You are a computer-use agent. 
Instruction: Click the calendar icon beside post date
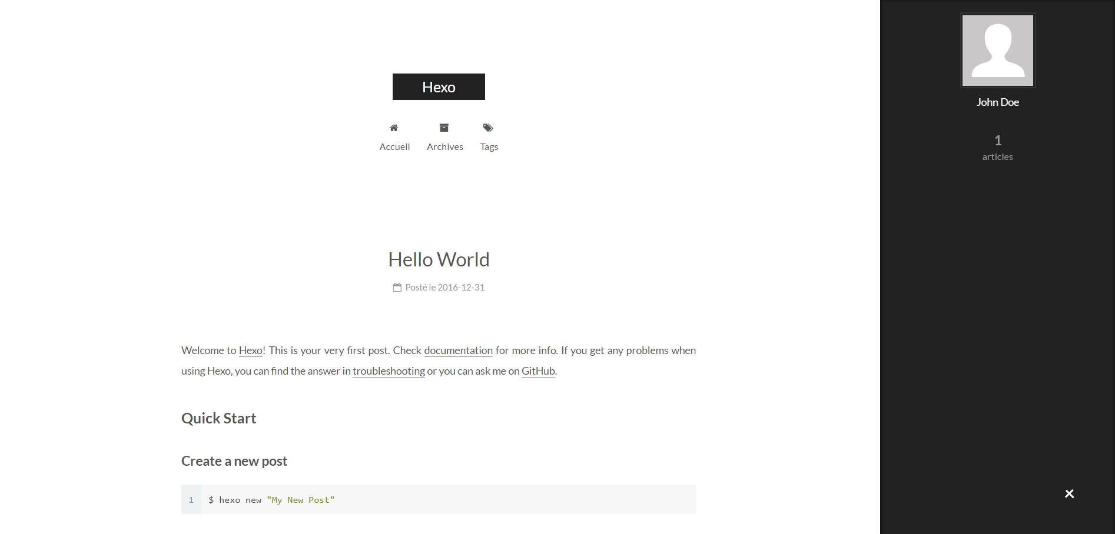[397, 288]
